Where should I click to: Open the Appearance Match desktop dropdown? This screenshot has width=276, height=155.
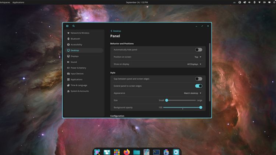click(x=193, y=93)
